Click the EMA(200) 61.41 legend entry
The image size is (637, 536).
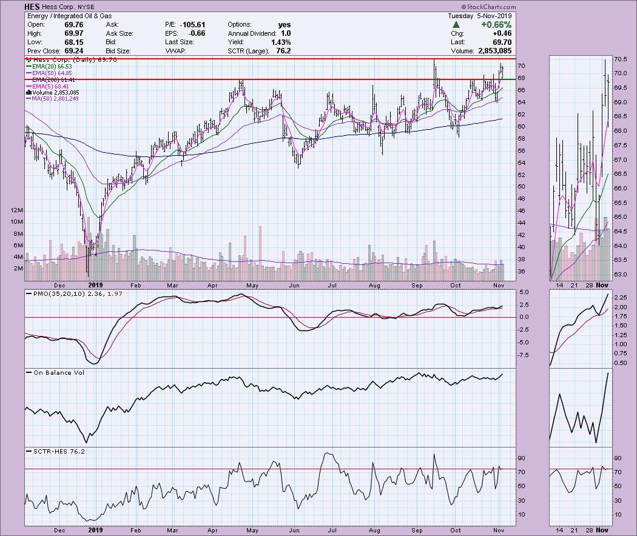(x=50, y=80)
